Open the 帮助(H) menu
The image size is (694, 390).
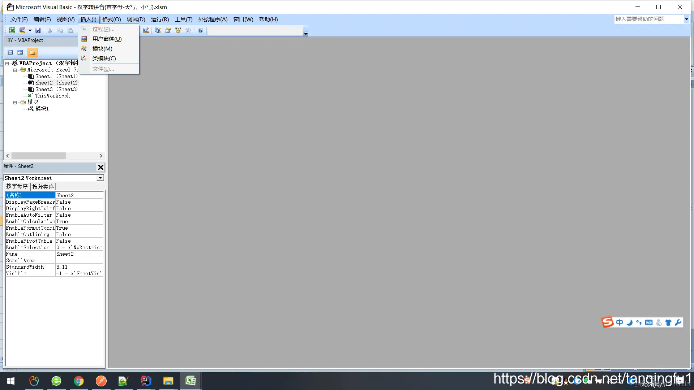pos(268,19)
